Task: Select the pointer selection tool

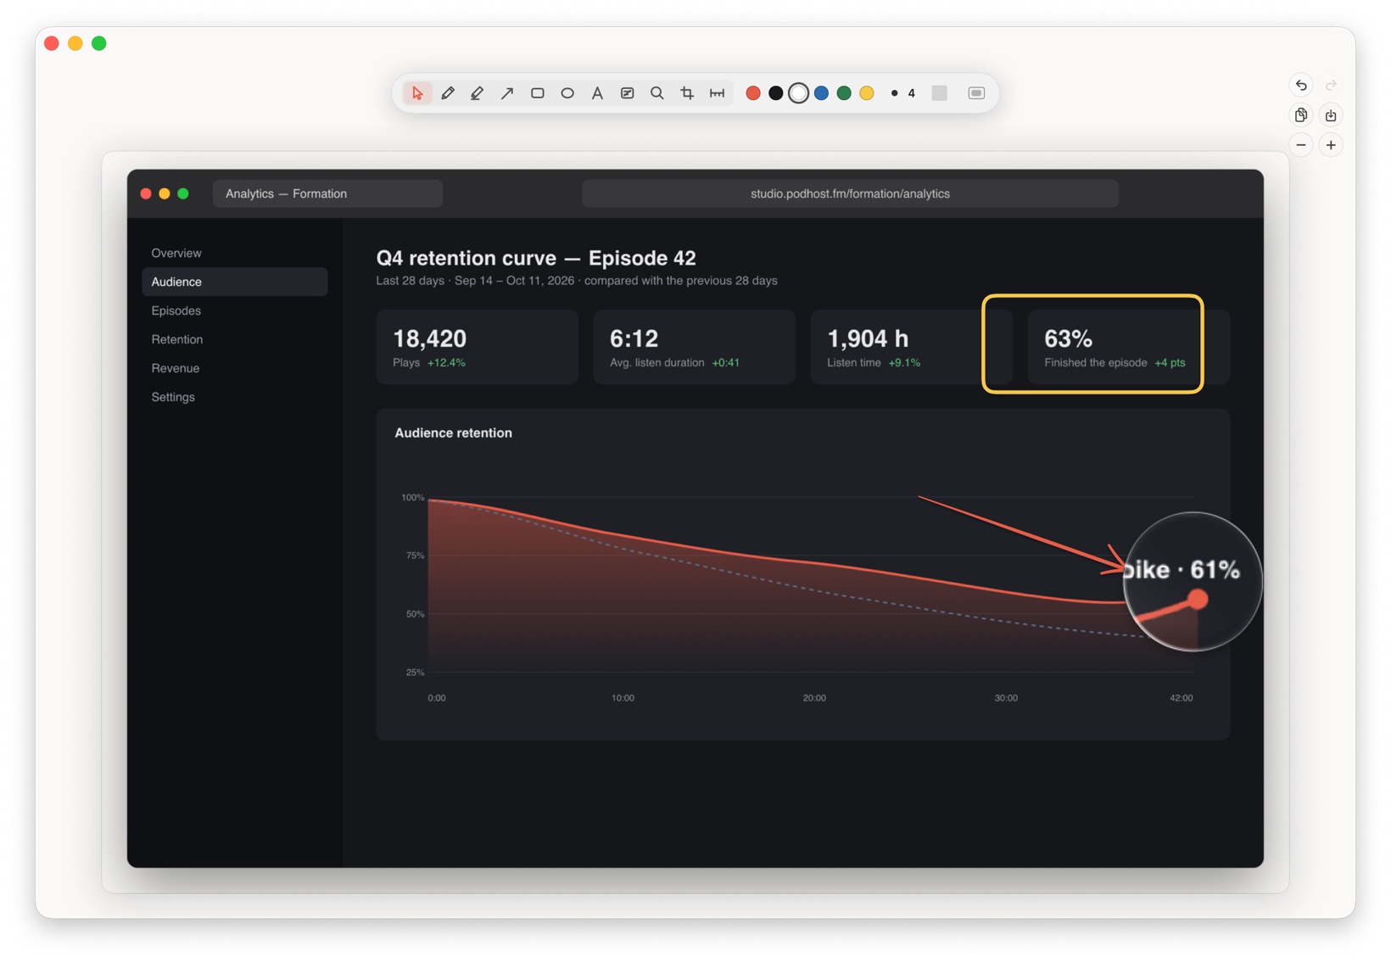Action: pos(417,93)
